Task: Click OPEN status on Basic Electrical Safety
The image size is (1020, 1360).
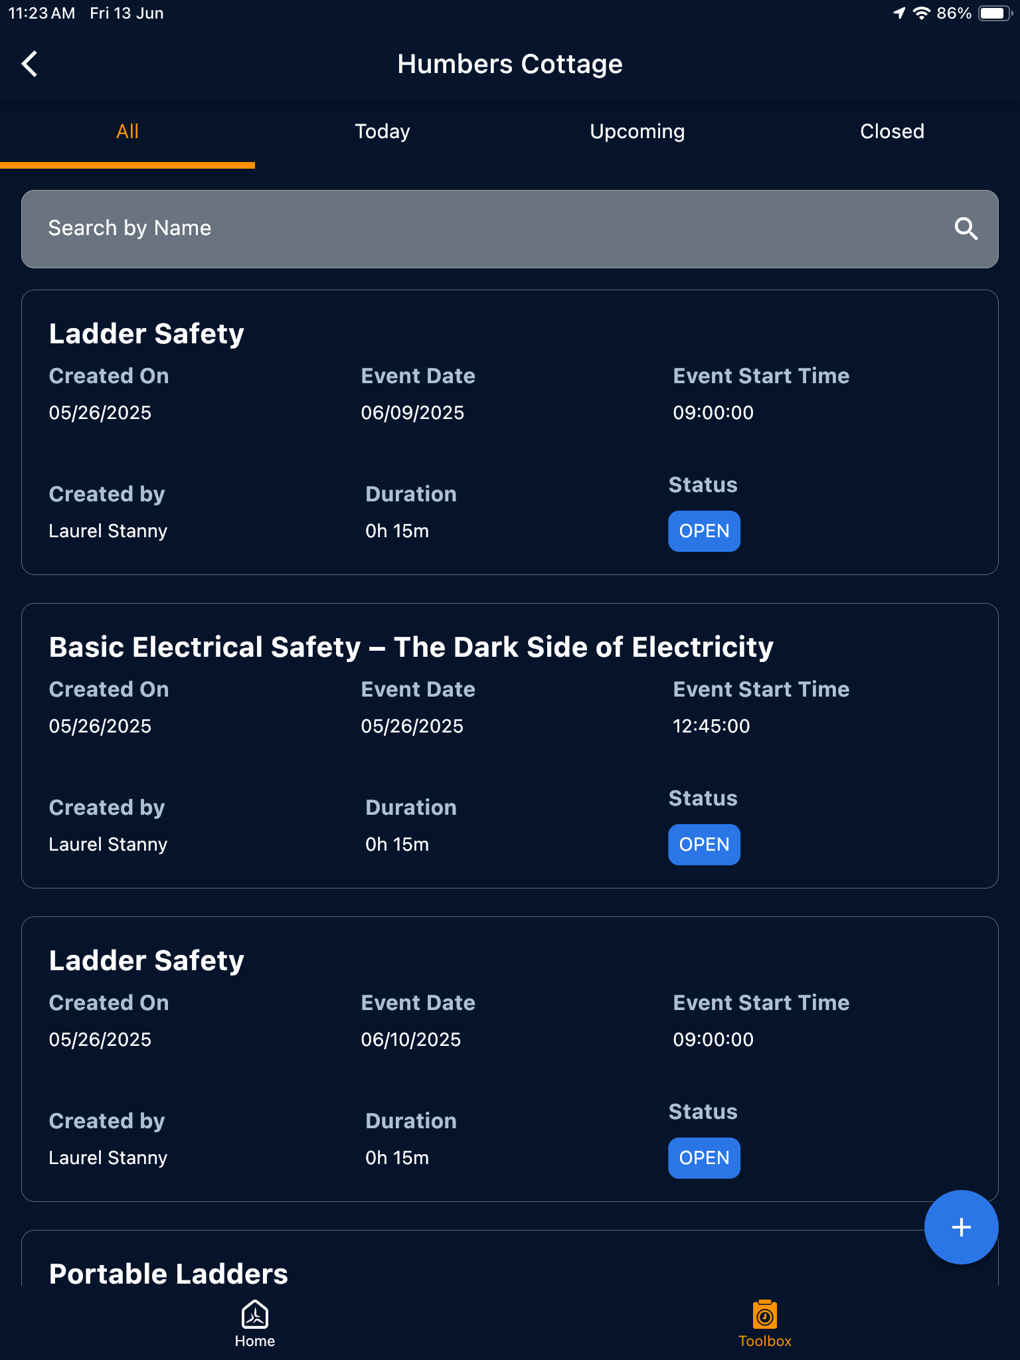Action: coord(704,845)
